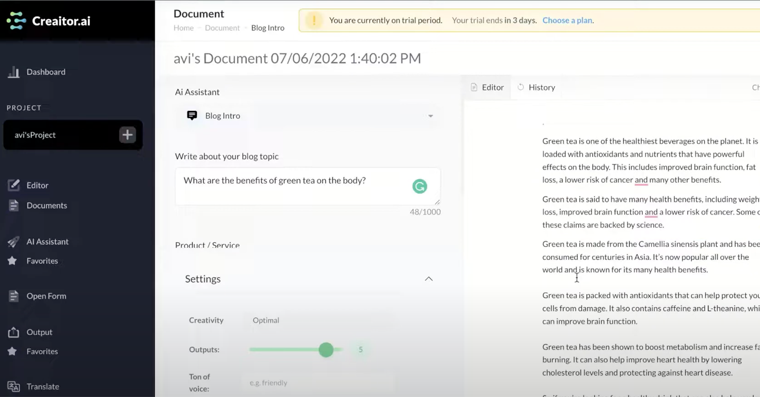The width and height of the screenshot is (760, 397).
Task: Open the Editor pencil icon in sidebar
Action: 14,185
